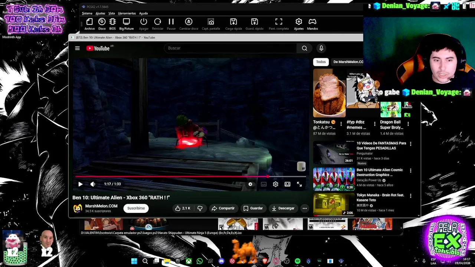Launch Big Picture mode in PCSX2
This screenshot has width=475, height=267.
coord(126,24)
